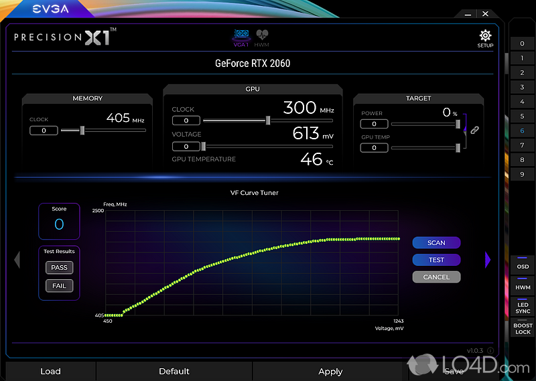This screenshot has height=381, width=536.
Task: Toggle the HWM sidebar switch
Action: [523, 285]
